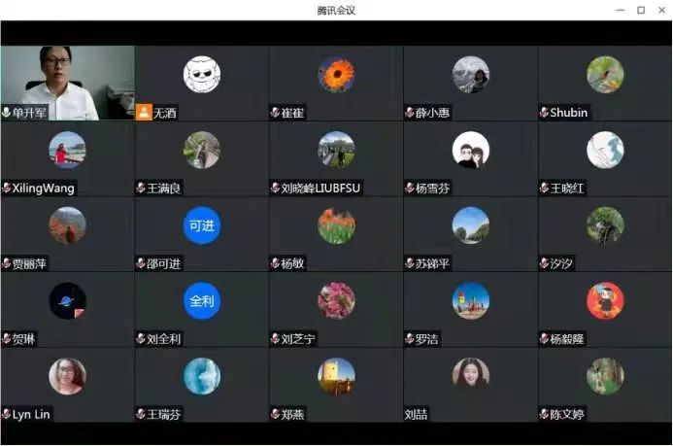
Task: Click muted mic icon beside Shubin
Action: (544, 113)
